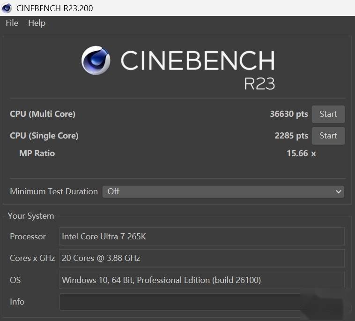Click the Minimum Test Duration label

(54, 191)
